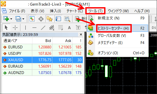
Task: Select the horizontal line drawing tool
Action: click(34, 28)
